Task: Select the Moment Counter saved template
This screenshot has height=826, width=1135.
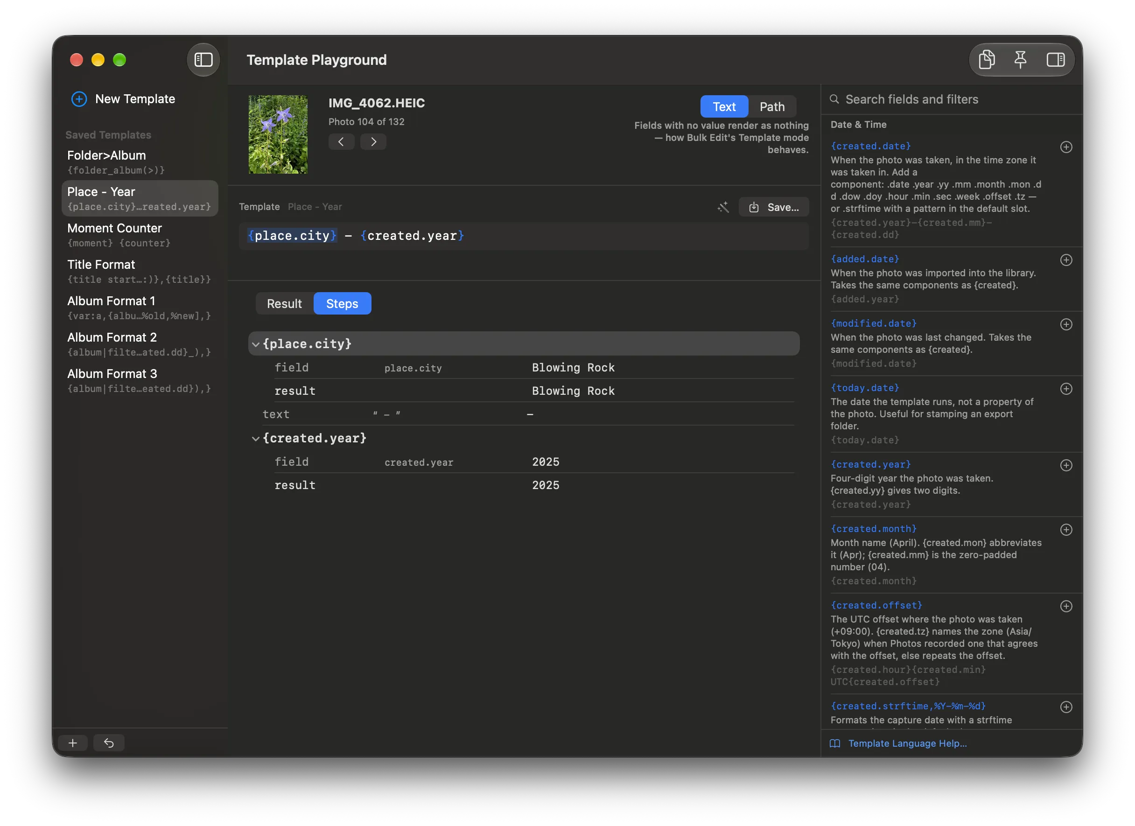Action: pyautogui.click(x=140, y=235)
